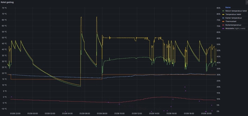Toggle 'Kamer temperatuur' series in legend
The width and height of the screenshot is (248, 116).
(x=234, y=18)
